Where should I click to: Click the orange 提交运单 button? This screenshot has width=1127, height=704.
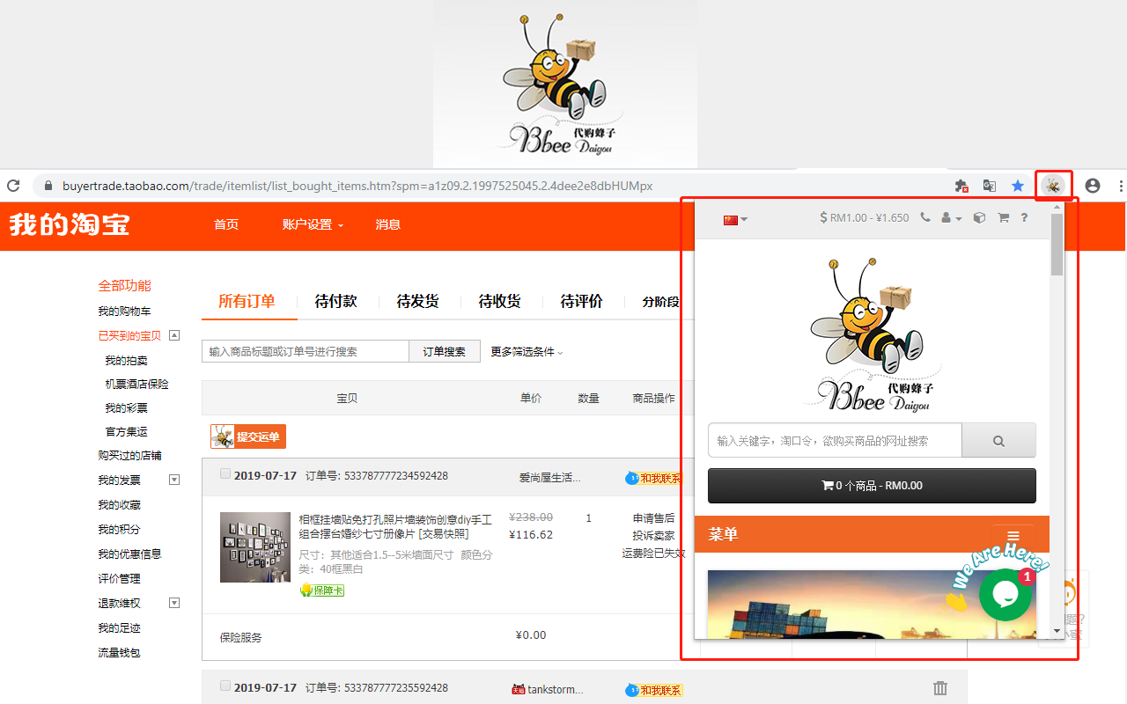[248, 436]
